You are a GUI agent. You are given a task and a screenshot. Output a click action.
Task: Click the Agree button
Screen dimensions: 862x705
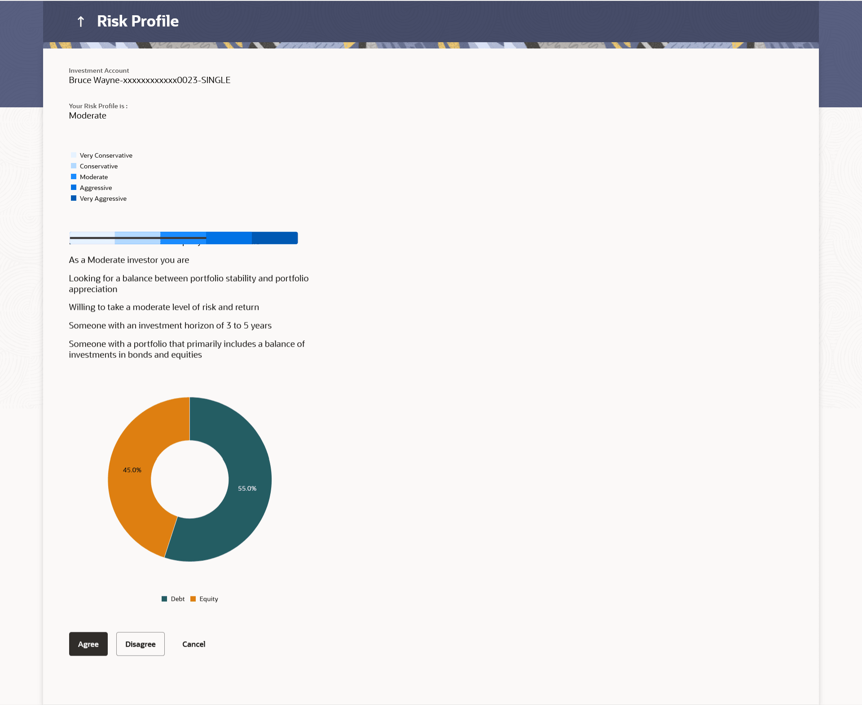[88, 644]
